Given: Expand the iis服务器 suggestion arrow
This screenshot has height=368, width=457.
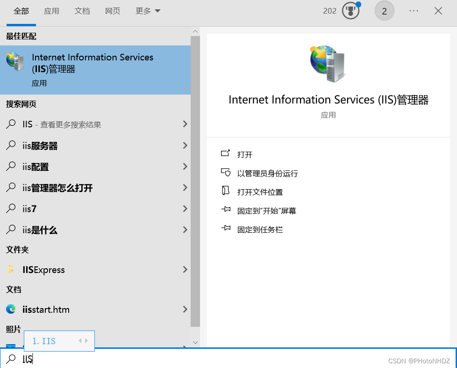Looking at the screenshot, I should 185,145.
